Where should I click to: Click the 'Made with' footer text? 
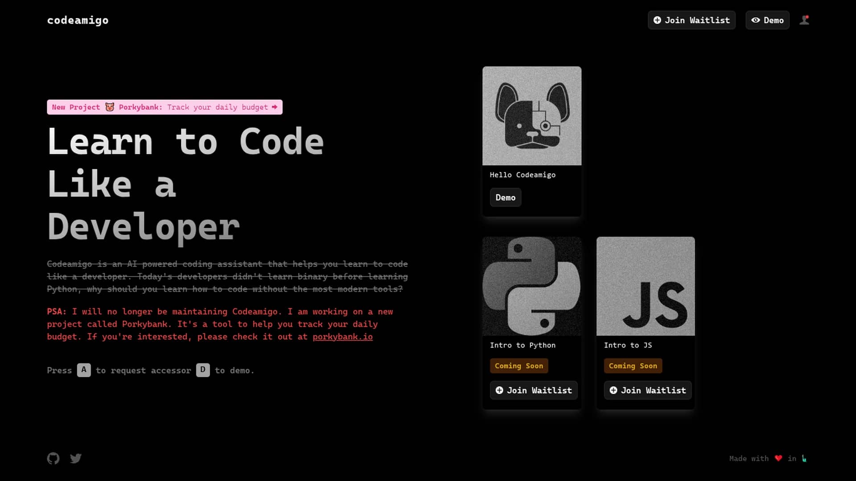click(x=749, y=458)
